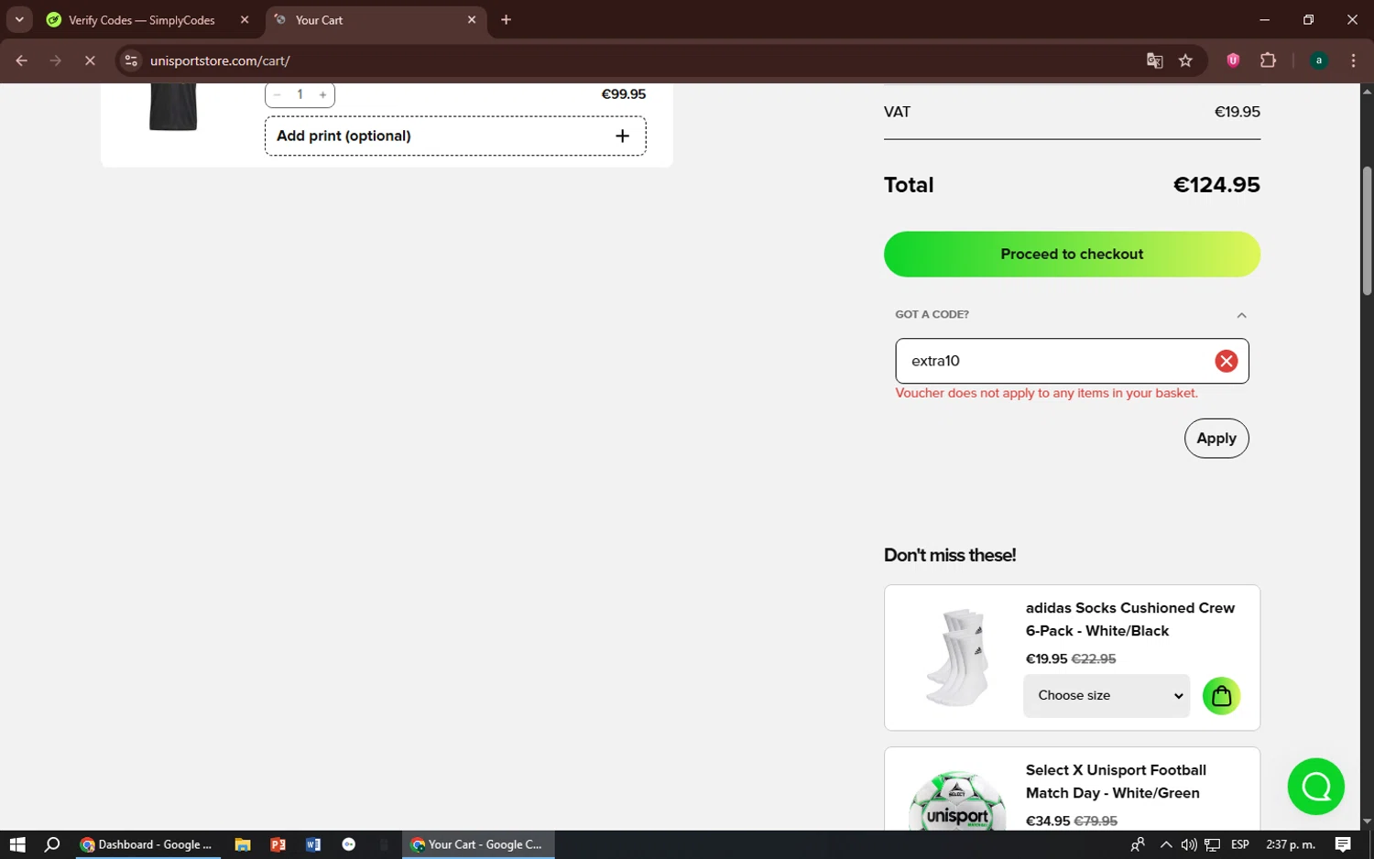Open Windows notification center
This screenshot has height=859, width=1374.
tap(1342, 844)
